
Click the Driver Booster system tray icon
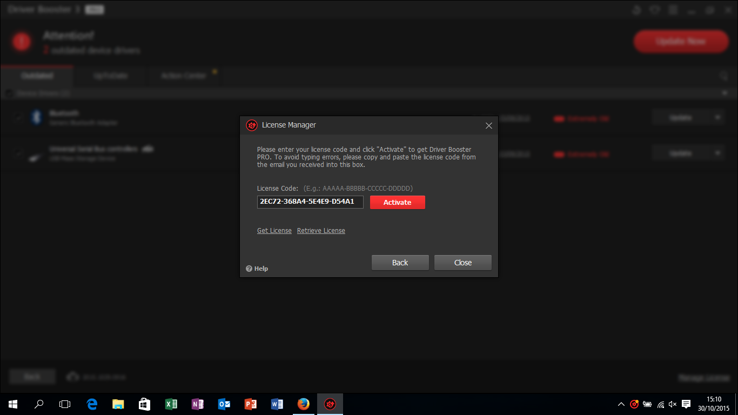tap(634, 404)
